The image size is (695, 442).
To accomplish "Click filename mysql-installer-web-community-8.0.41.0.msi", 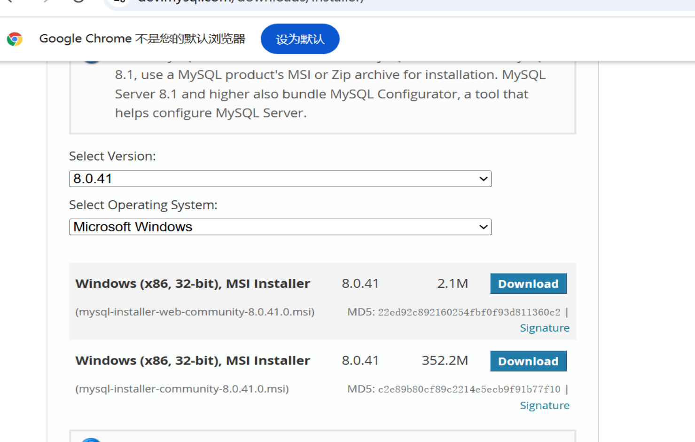I will pyautogui.click(x=195, y=312).
